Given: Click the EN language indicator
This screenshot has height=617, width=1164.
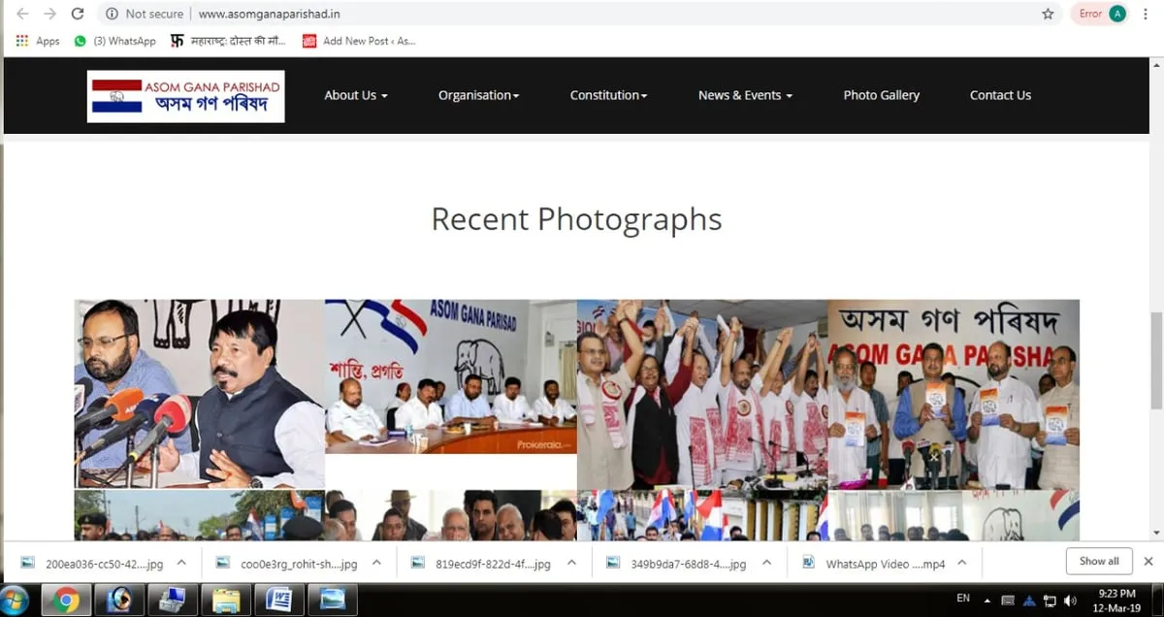Looking at the screenshot, I should tap(963, 598).
